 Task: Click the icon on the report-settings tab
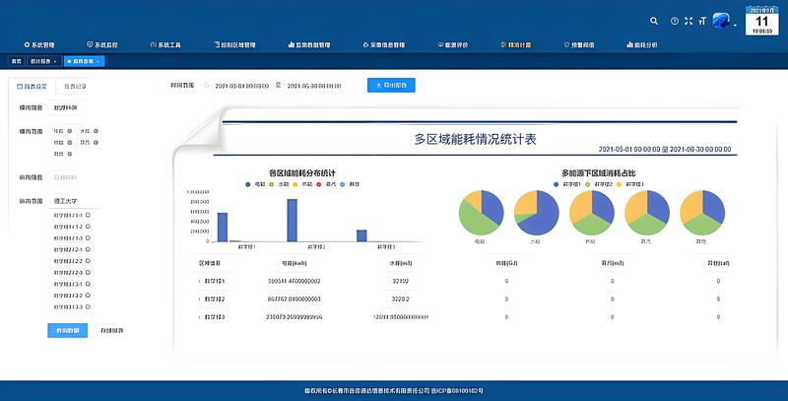[20, 87]
